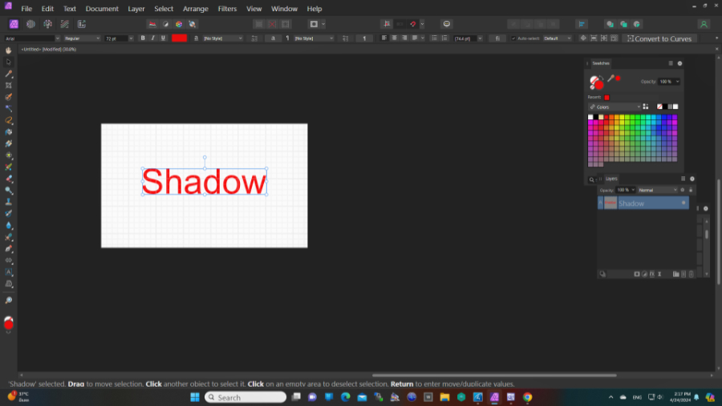The height and width of the screenshot is (406, 722).
Task: Open the Filters menu
Action: 227,9
